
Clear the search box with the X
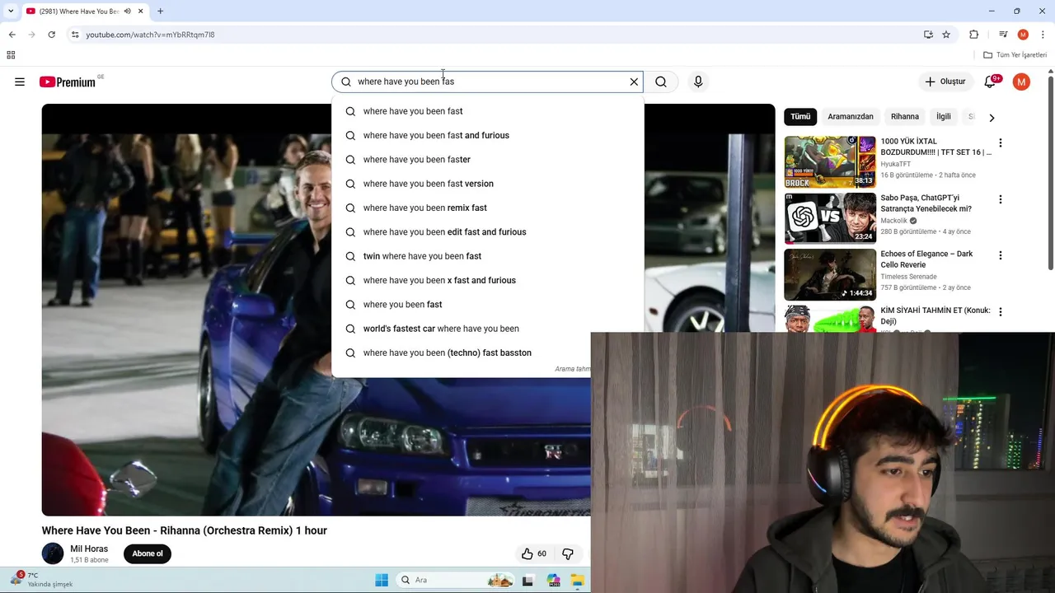(x=634, y=82)
